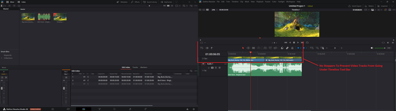Viewport: 396px width, 111px height.
Task: Toggle Audio 1 auto track selector
Action: click(x=212, y=68)
